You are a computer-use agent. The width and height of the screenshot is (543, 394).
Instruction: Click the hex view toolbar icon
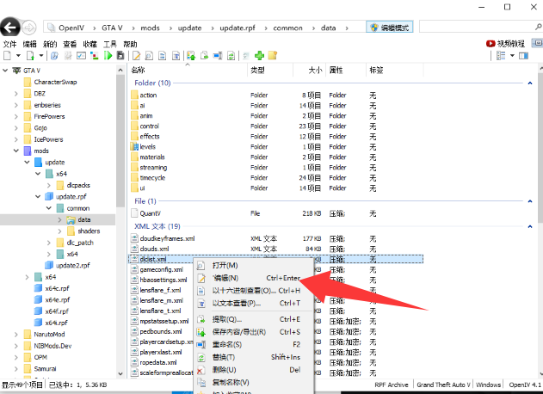pyautogui.click(x=162, y=55)
